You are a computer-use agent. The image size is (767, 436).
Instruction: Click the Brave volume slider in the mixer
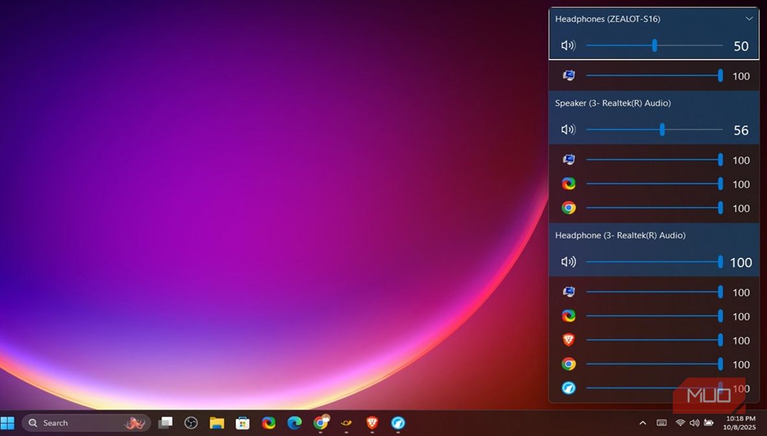654,339
